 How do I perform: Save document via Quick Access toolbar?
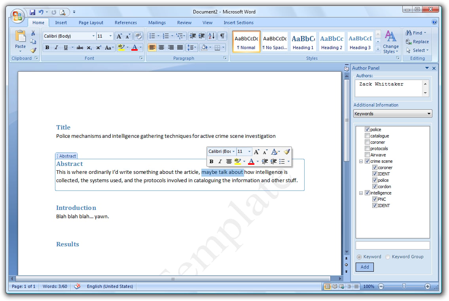click(32, 12)
